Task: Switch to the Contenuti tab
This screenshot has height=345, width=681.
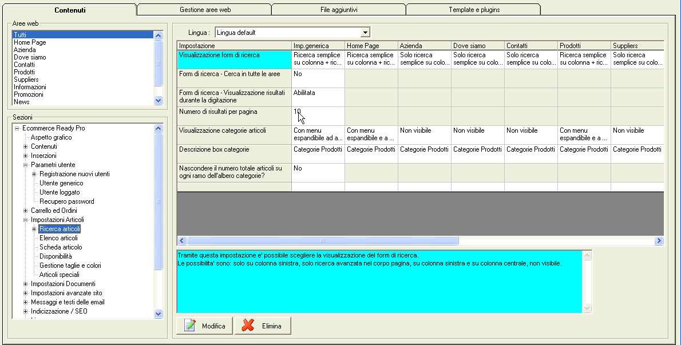Action: tap(70, 10)
